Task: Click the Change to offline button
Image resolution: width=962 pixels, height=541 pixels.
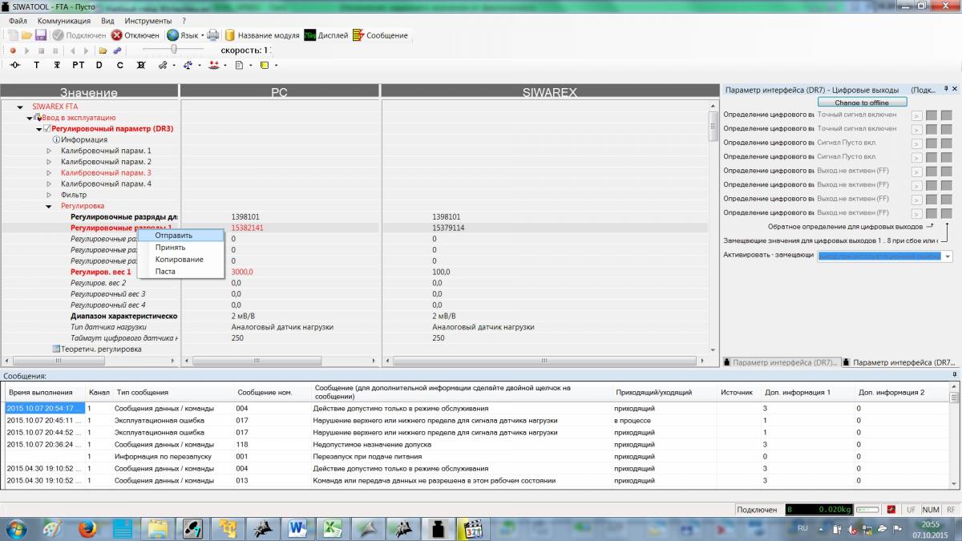Action: tap(863, 103)
